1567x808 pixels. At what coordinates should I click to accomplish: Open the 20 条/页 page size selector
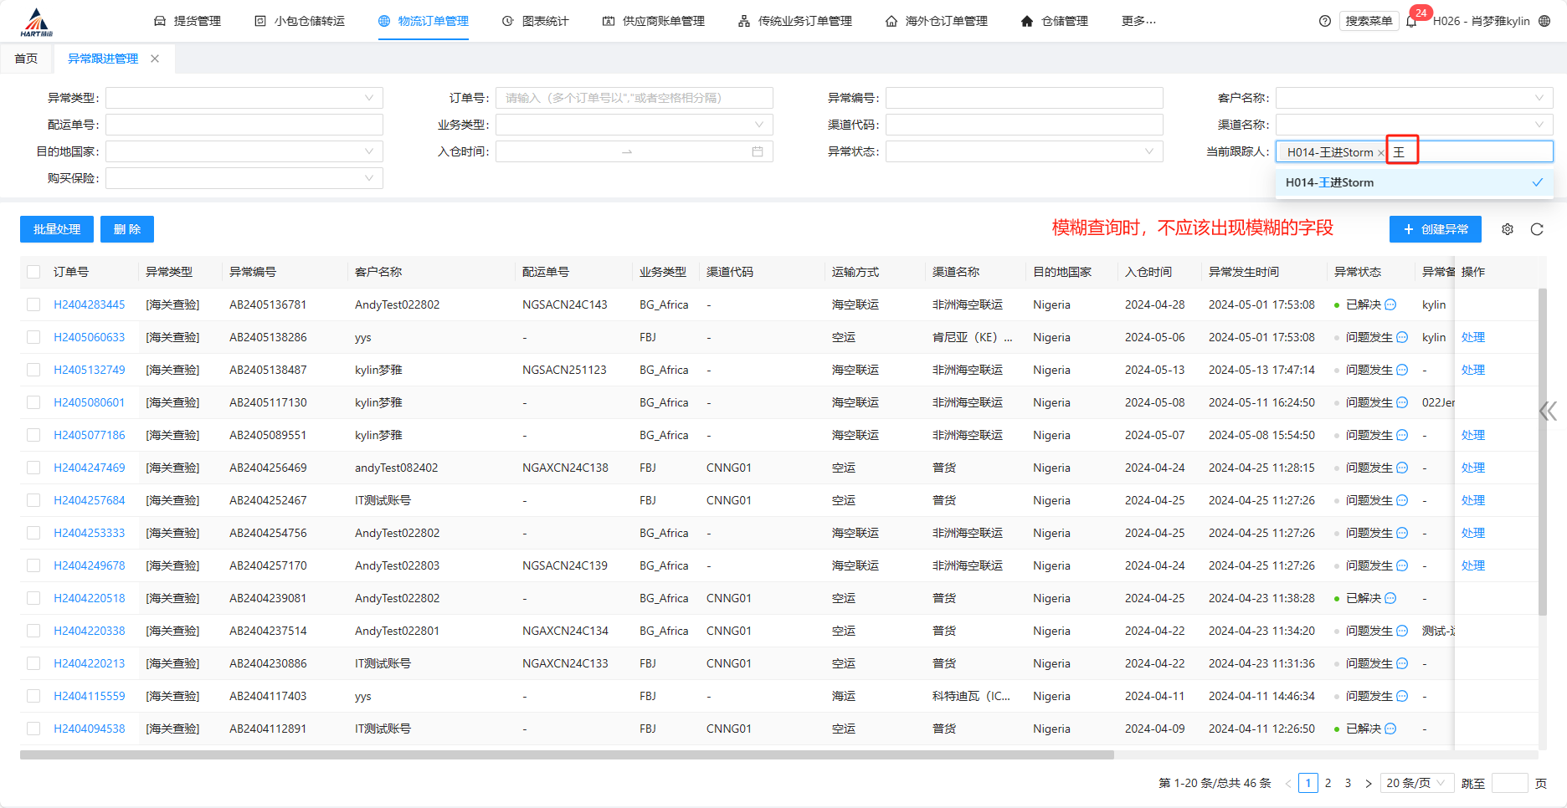[x=1415, y=783]
